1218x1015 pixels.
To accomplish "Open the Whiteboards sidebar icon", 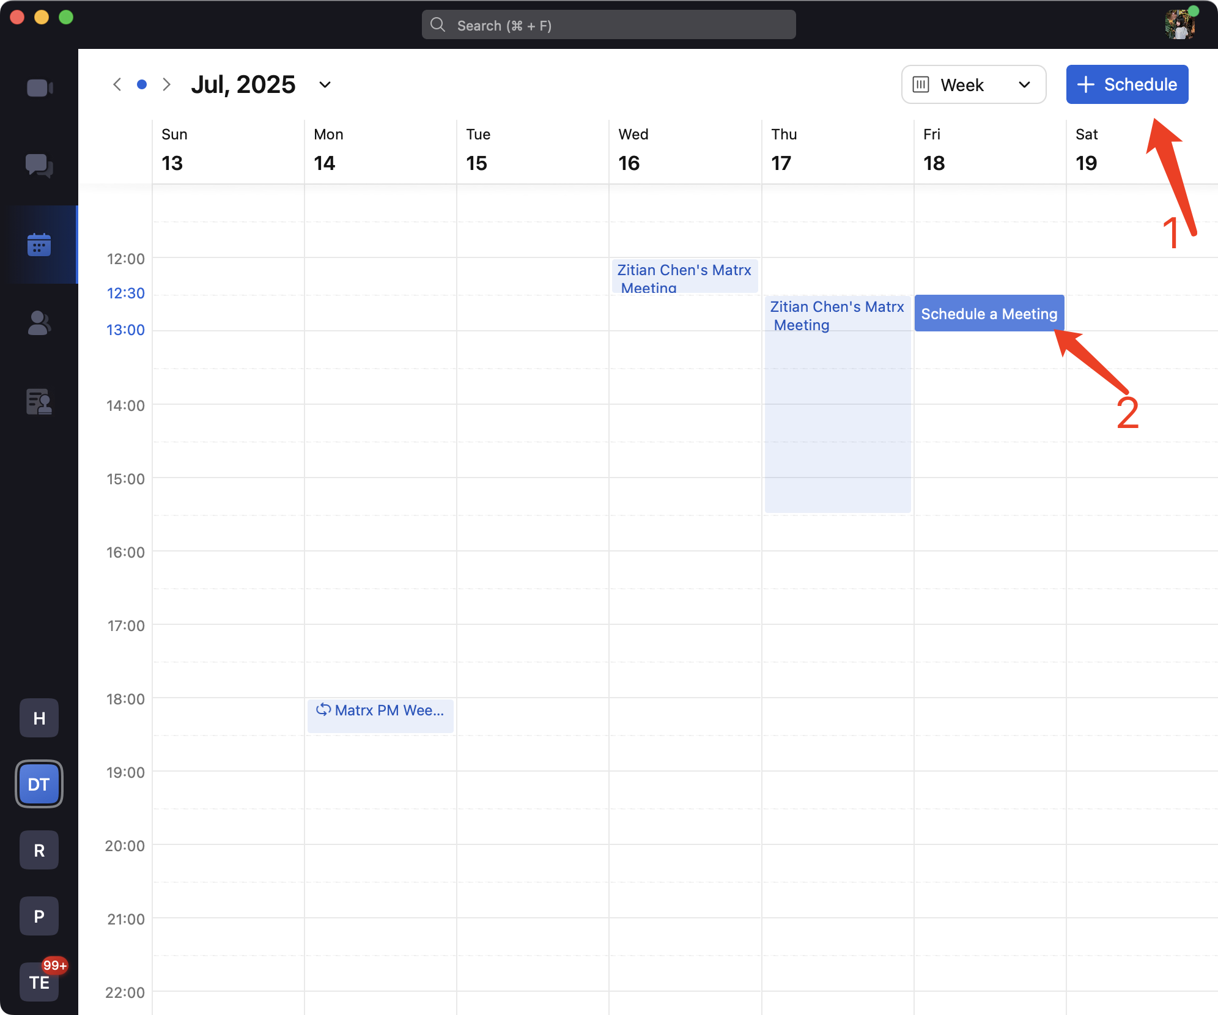I will click(39, 402).
